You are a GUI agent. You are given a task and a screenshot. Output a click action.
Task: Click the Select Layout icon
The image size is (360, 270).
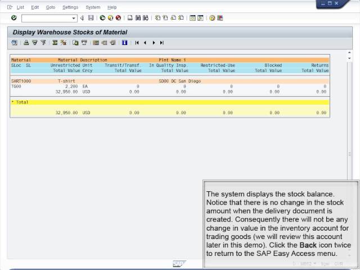(x=104, y=43)
